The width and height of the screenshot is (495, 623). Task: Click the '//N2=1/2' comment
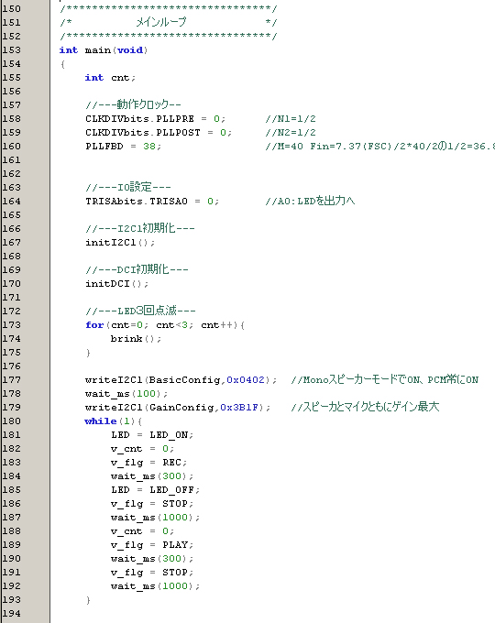[291, 132]
